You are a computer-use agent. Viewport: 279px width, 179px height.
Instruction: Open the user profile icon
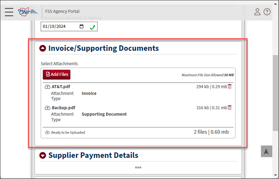[257, 12]
